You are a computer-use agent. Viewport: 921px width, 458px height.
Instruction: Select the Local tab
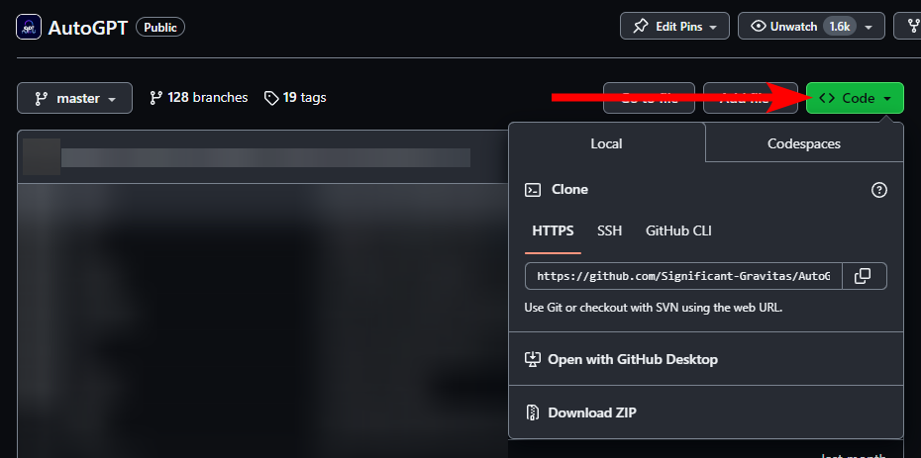(x=606, y=143)
